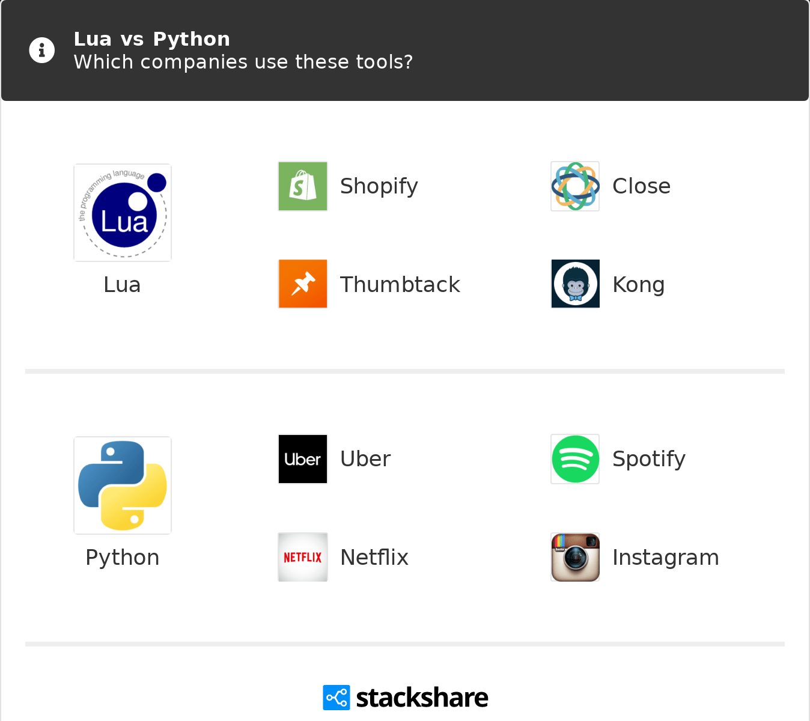The width and height of the screenshot is (810, 721).
Task: Select the Instagram company name
Action: click(x=665, y=557)
